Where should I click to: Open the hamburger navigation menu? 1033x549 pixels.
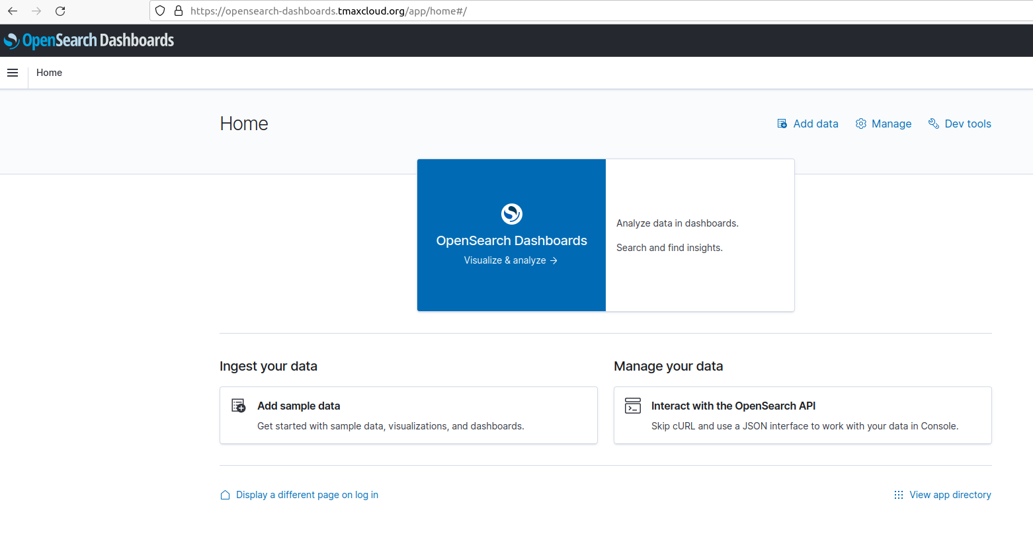click(x=13, y=73)
